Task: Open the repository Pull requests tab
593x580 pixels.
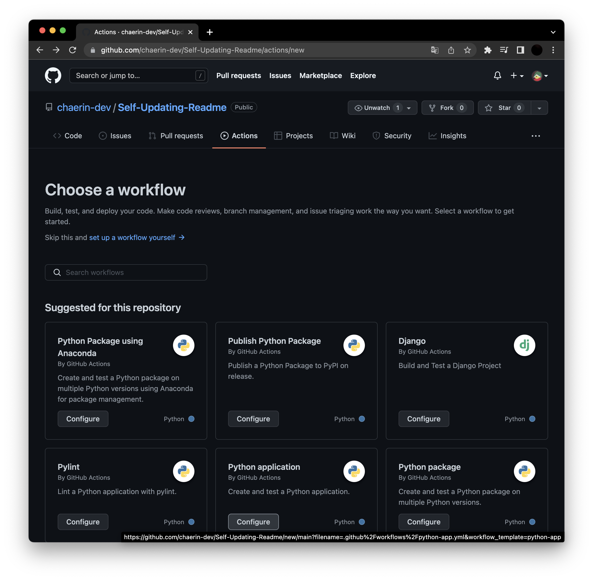Action: pos(176,136)
